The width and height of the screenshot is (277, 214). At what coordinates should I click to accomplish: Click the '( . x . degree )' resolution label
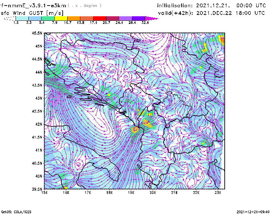coord(85,6)
